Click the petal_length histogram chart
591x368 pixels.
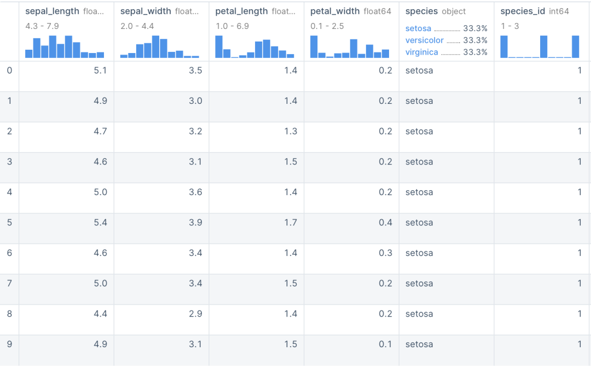pos(254,46)
